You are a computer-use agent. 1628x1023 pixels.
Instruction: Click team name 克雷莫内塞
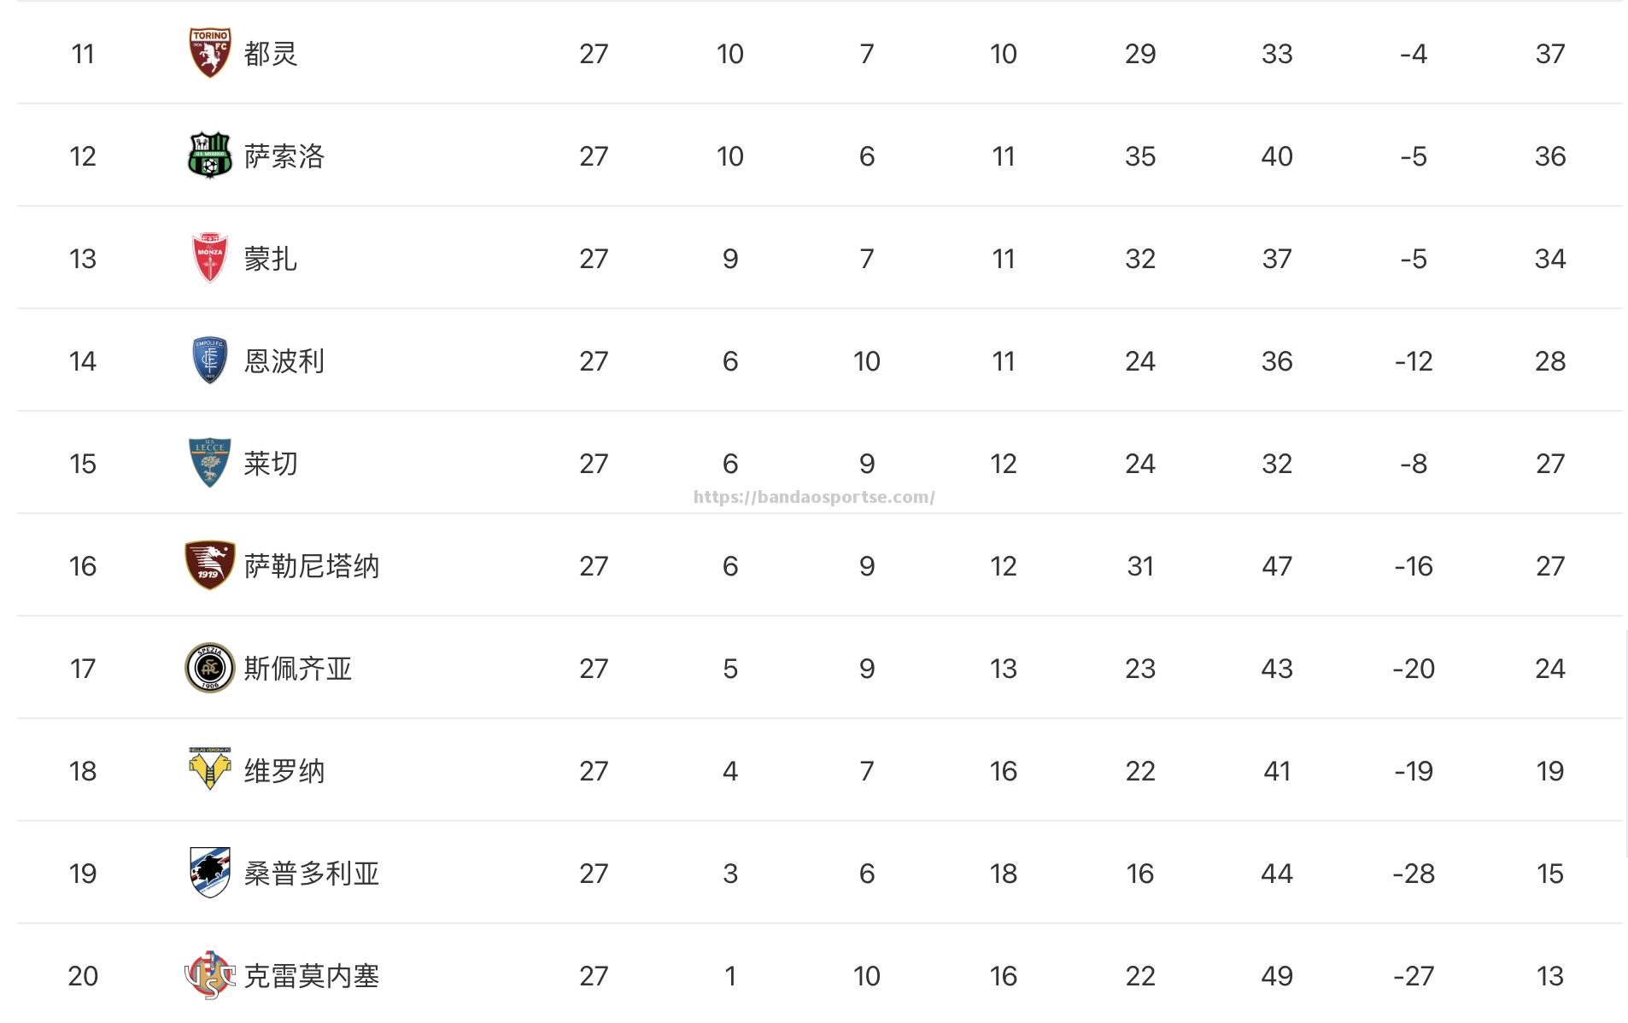(x=312, y=976)
